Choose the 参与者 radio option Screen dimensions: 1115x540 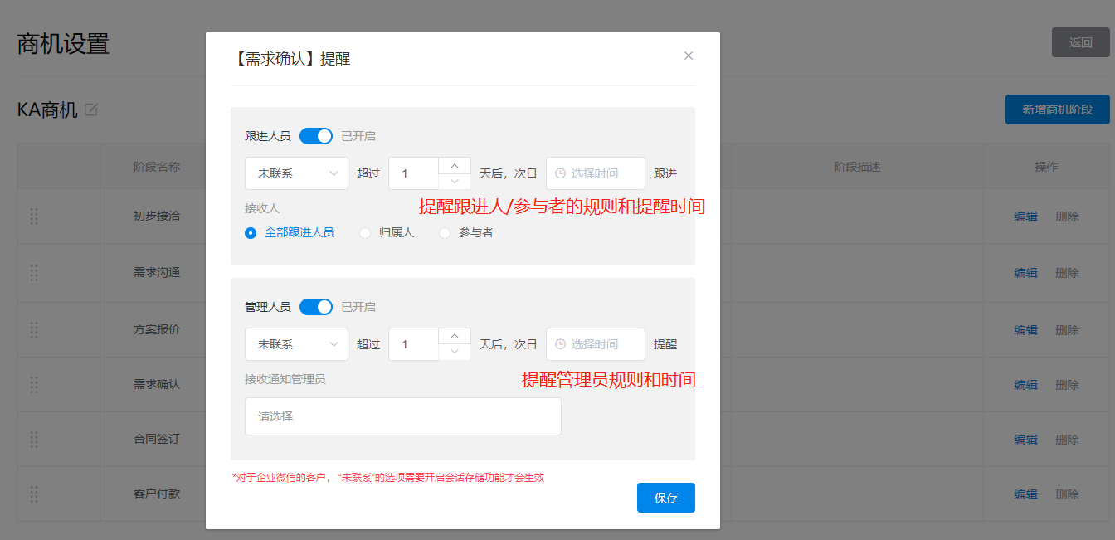[x=445, y=233]
